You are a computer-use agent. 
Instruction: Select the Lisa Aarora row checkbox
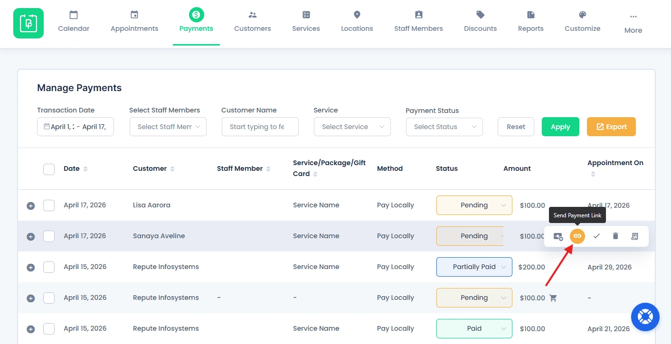click(x=49, y=205)
